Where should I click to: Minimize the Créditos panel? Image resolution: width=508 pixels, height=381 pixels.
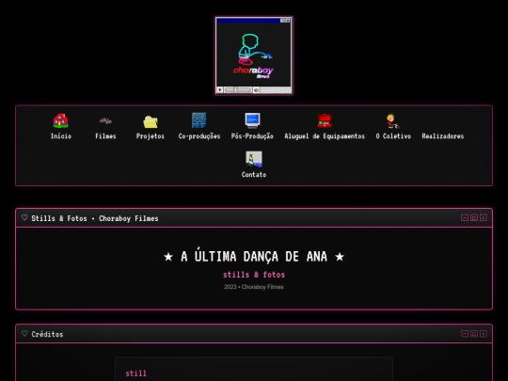coord(465,334)
